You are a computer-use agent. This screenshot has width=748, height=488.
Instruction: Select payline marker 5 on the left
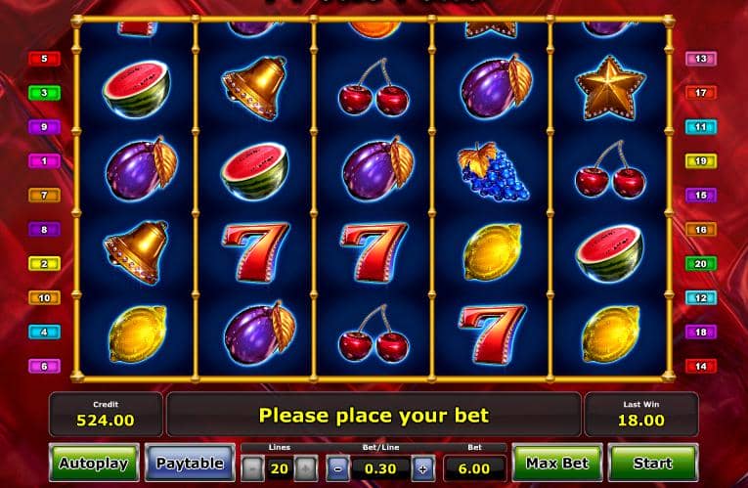coord(44,59)
